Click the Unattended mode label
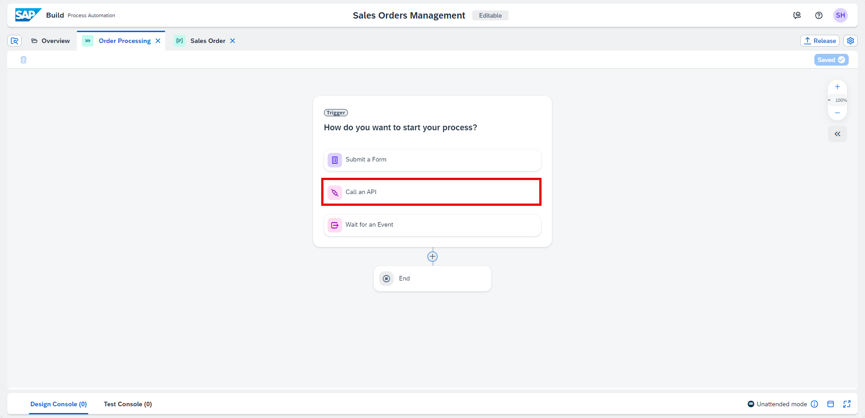 (x=782, y=404)
